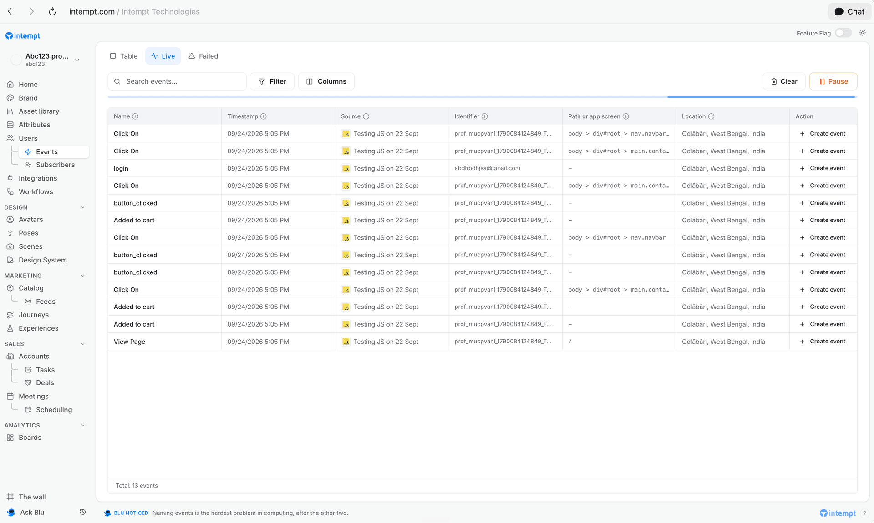Open the Filter options
The height and width of the screenshot is (523, 874).
click(272, 81)
